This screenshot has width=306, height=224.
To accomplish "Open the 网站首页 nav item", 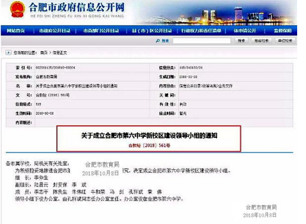I will (x=15, y=30).
